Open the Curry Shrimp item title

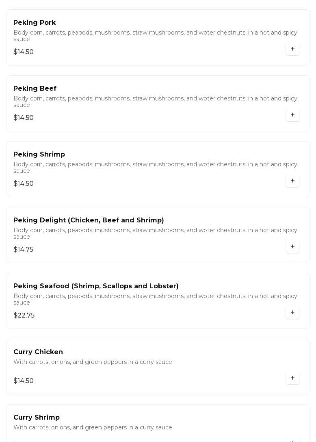(x=37, y=418)
